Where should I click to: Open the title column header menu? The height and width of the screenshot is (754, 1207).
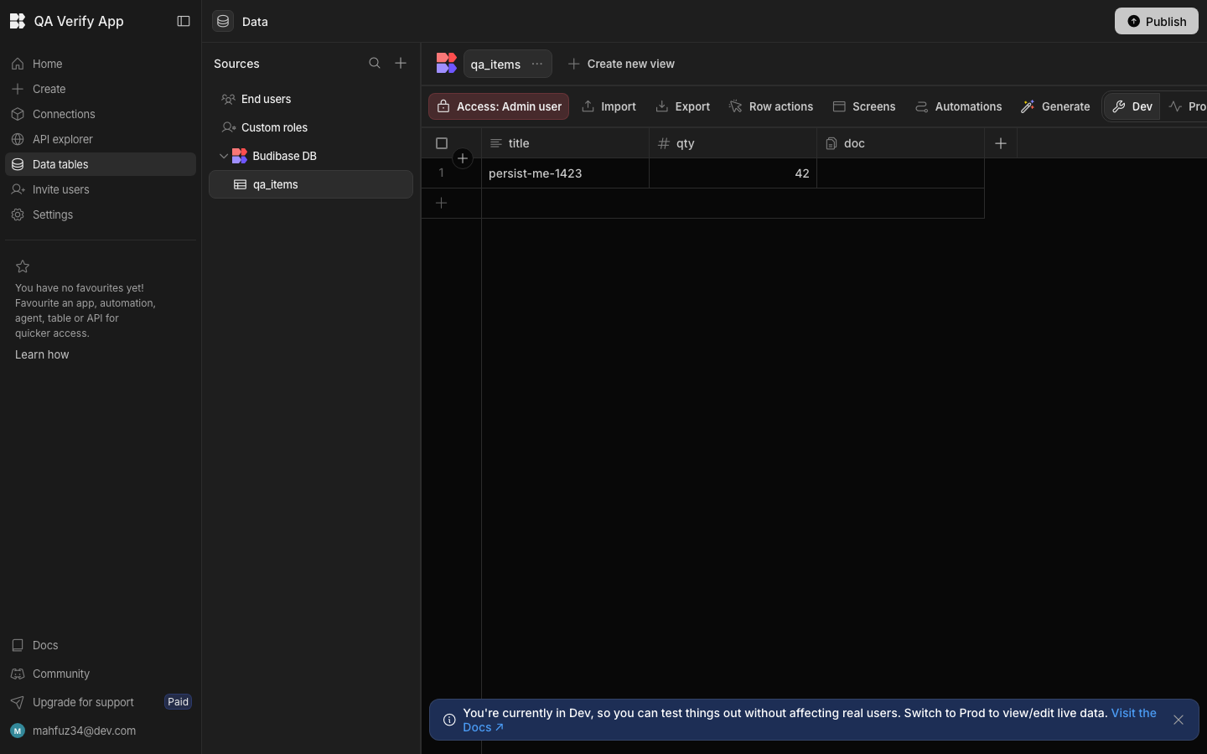click(x=565, y=143)
